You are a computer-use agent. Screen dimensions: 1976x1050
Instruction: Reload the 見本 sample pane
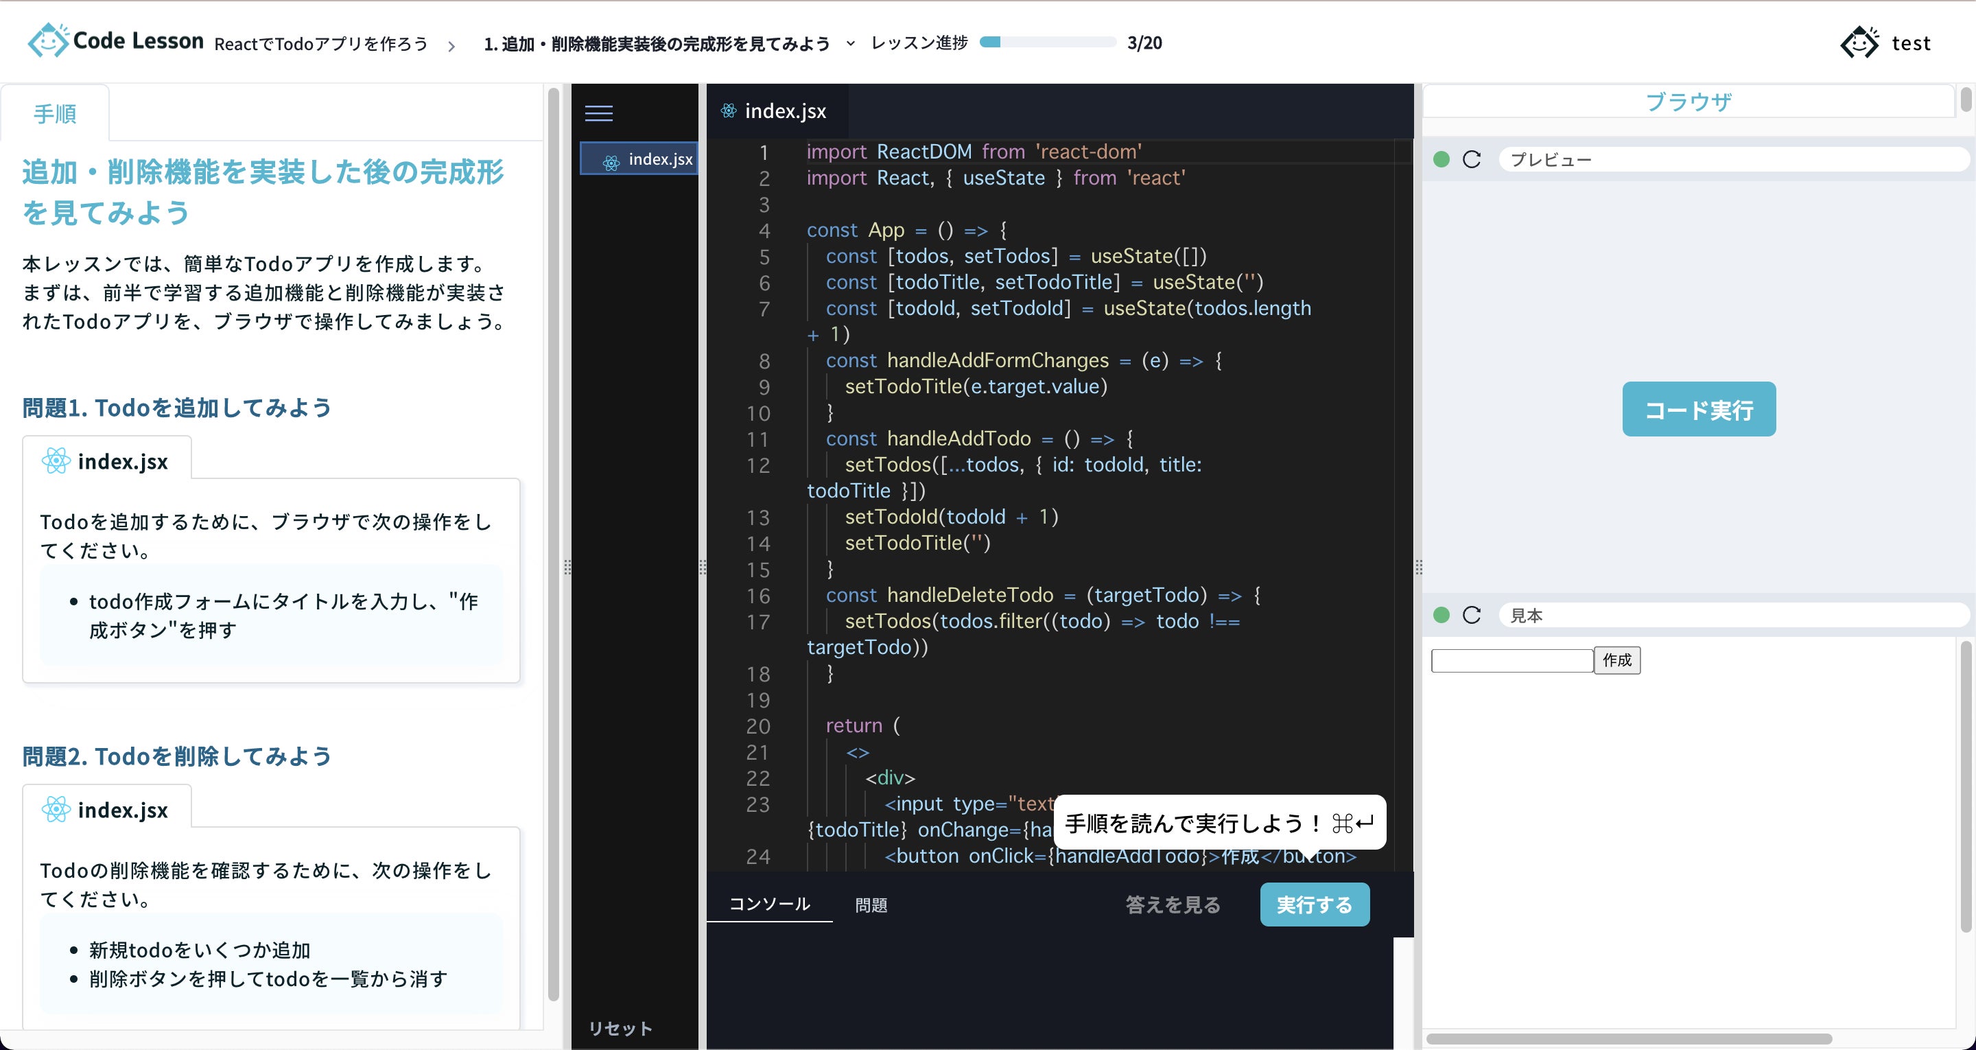1471,615
